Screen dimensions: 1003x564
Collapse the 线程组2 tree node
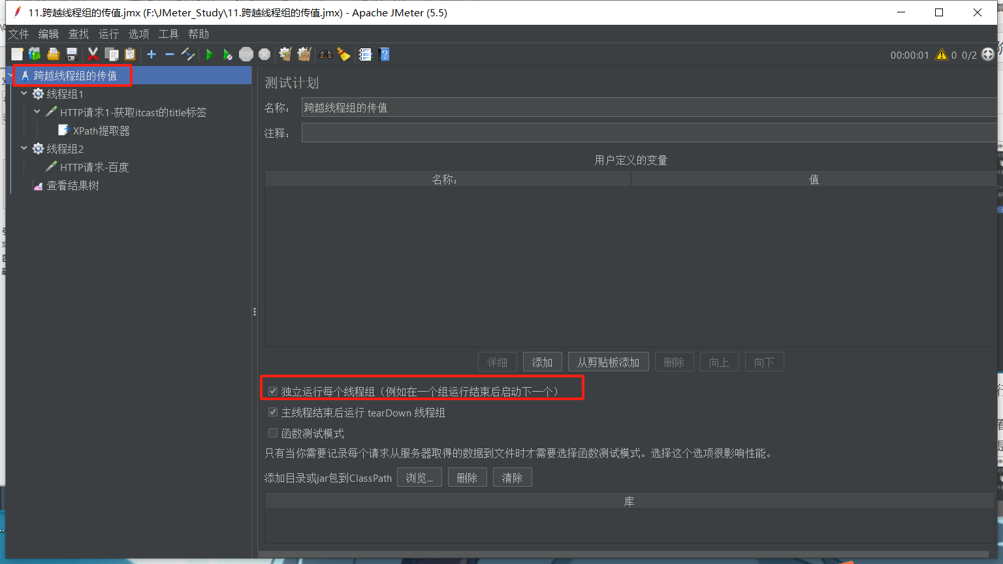coord(24,149)
